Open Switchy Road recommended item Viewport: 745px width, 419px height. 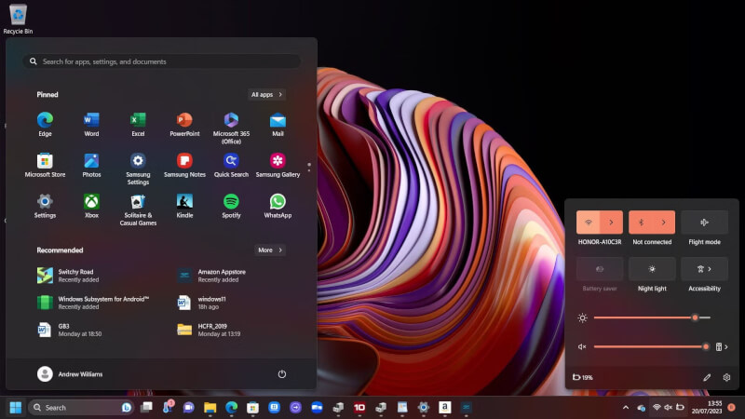pos(69,276)
